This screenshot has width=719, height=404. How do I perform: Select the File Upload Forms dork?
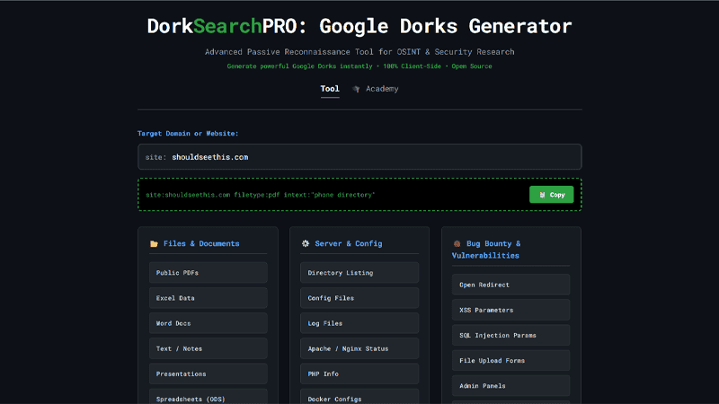coord(510,361)
